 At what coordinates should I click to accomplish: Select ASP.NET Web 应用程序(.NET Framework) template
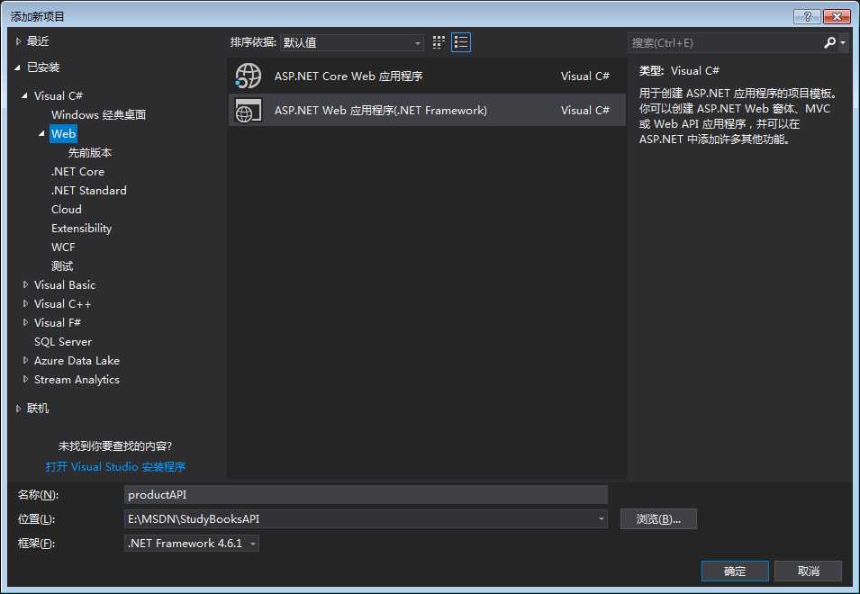tap(427, 110)
